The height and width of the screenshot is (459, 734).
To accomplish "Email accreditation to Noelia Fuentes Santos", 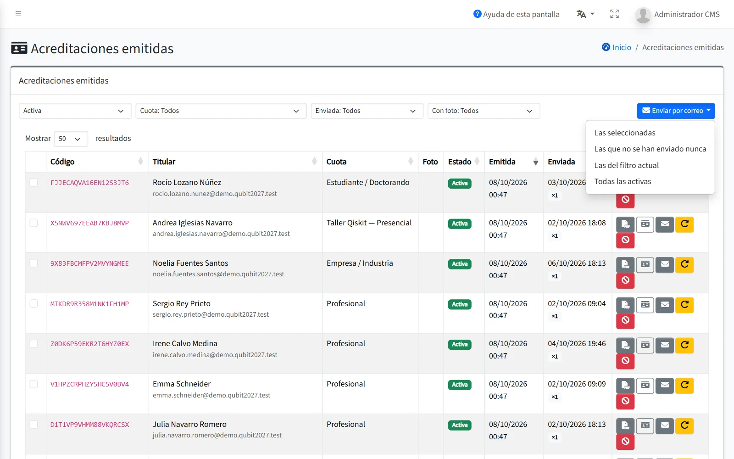I will (x=665, y=265).
